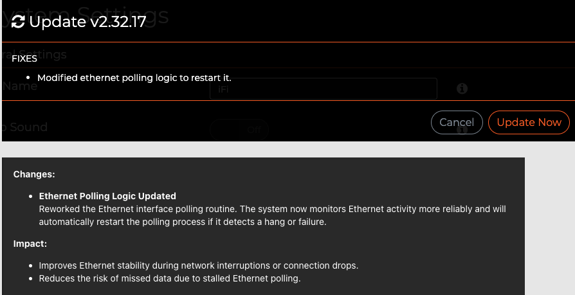Click the dimmed System Settings page heading

(85, 15)
